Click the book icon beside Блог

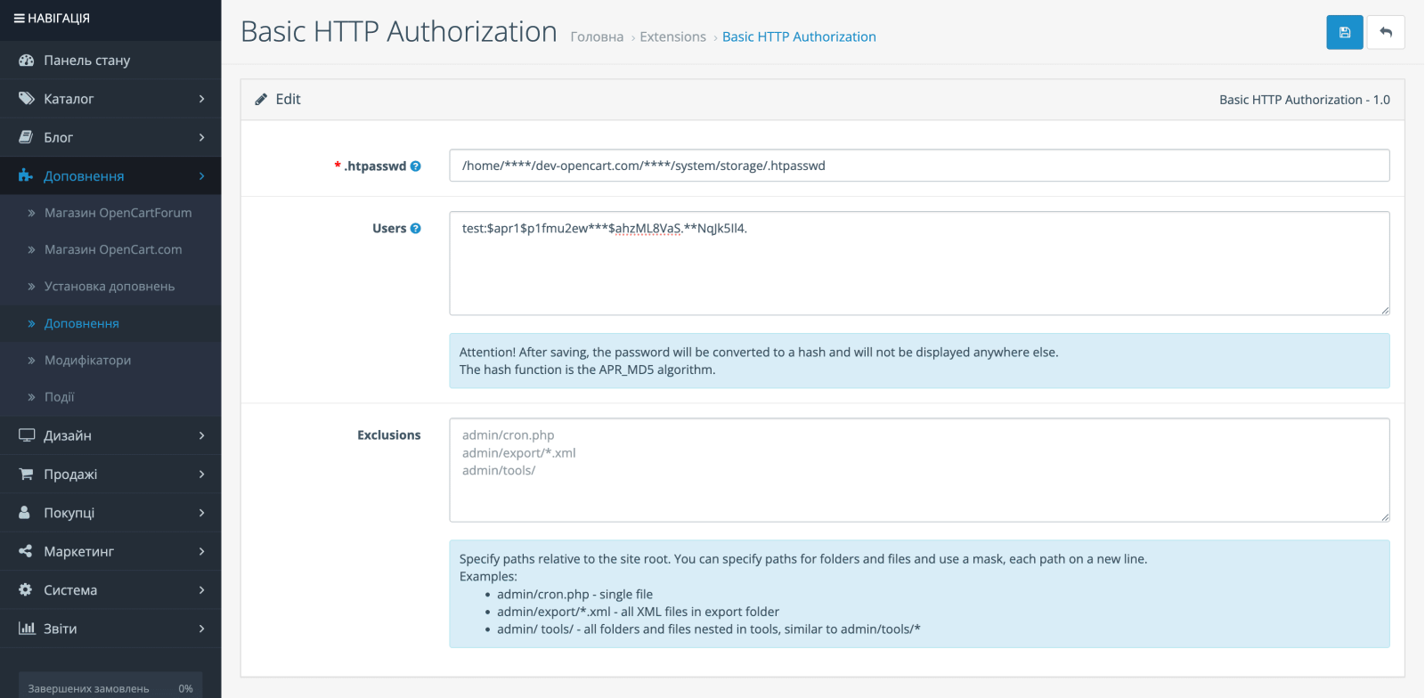pos(26,137)
